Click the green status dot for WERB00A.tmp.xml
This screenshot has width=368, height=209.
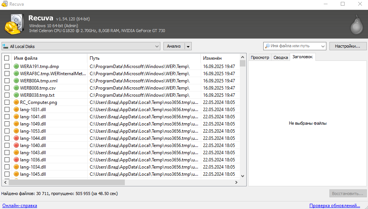[16, 81]
